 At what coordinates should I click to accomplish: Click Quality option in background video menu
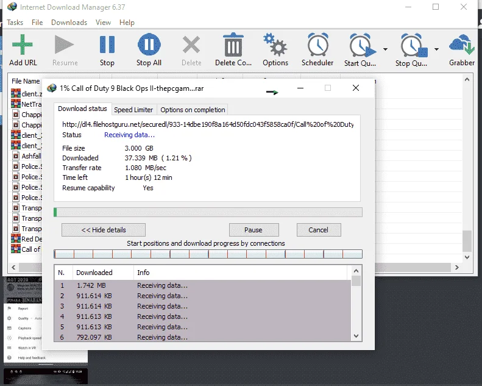(x=23, y=318)
